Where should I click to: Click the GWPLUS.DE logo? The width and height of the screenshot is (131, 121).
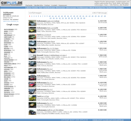pos(12,4)
